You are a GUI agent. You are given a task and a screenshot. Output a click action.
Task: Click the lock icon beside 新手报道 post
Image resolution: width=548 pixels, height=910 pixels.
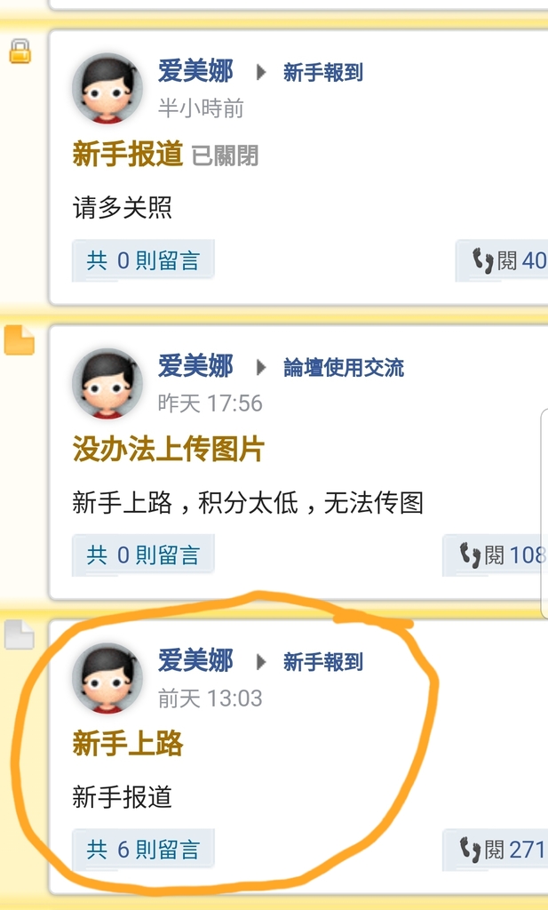click(x=20, y=51)
